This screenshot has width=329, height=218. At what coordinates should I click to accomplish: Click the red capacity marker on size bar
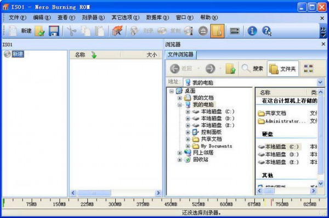[271, 203]
